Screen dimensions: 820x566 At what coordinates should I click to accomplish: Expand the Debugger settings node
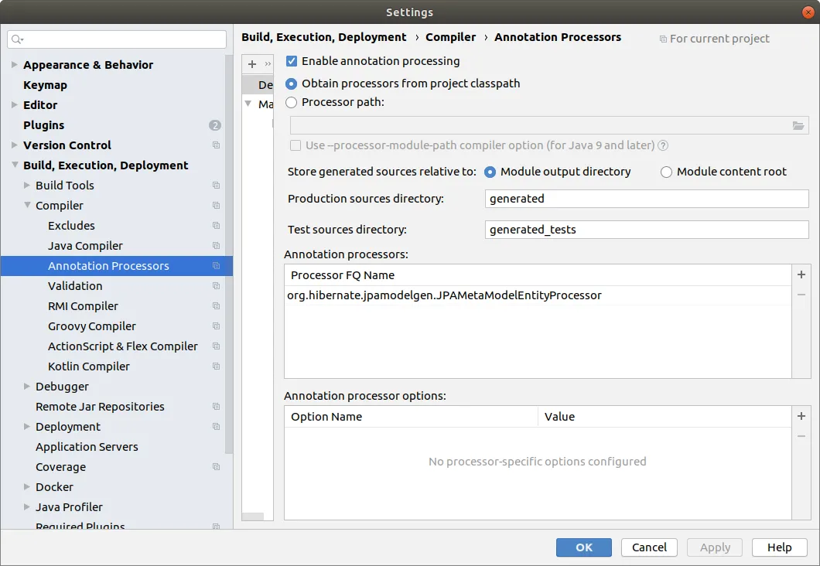[x=27, y=387]
